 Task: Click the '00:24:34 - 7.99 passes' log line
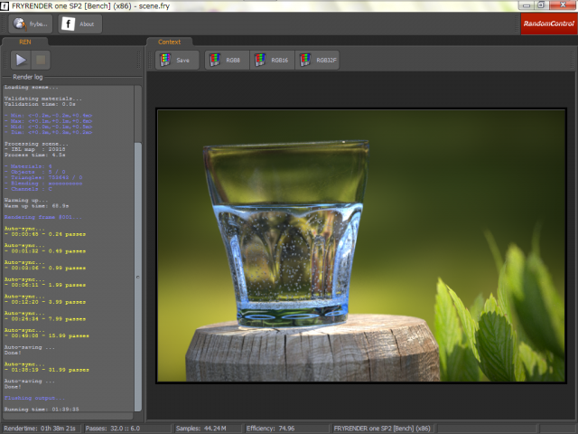[x=45, y=318]
